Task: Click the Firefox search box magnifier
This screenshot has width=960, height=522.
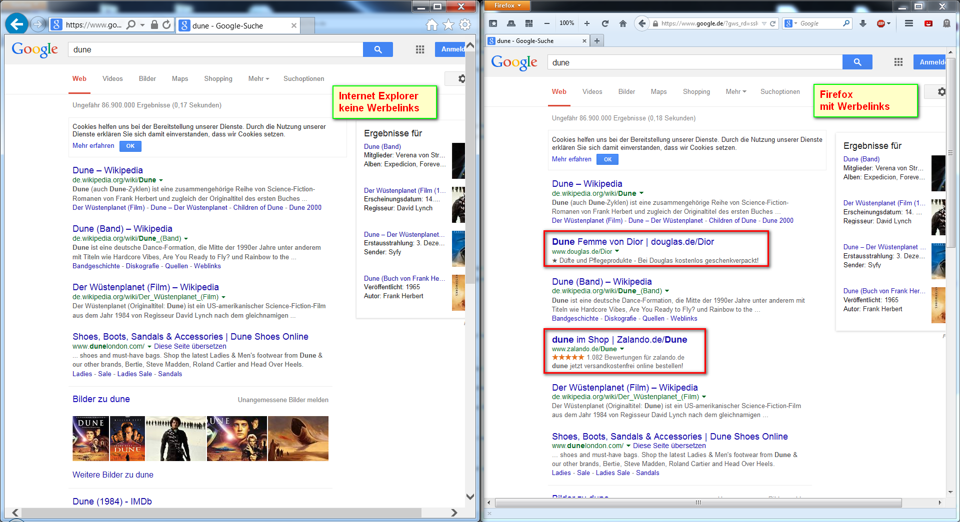Action: [x=846, y=23]
